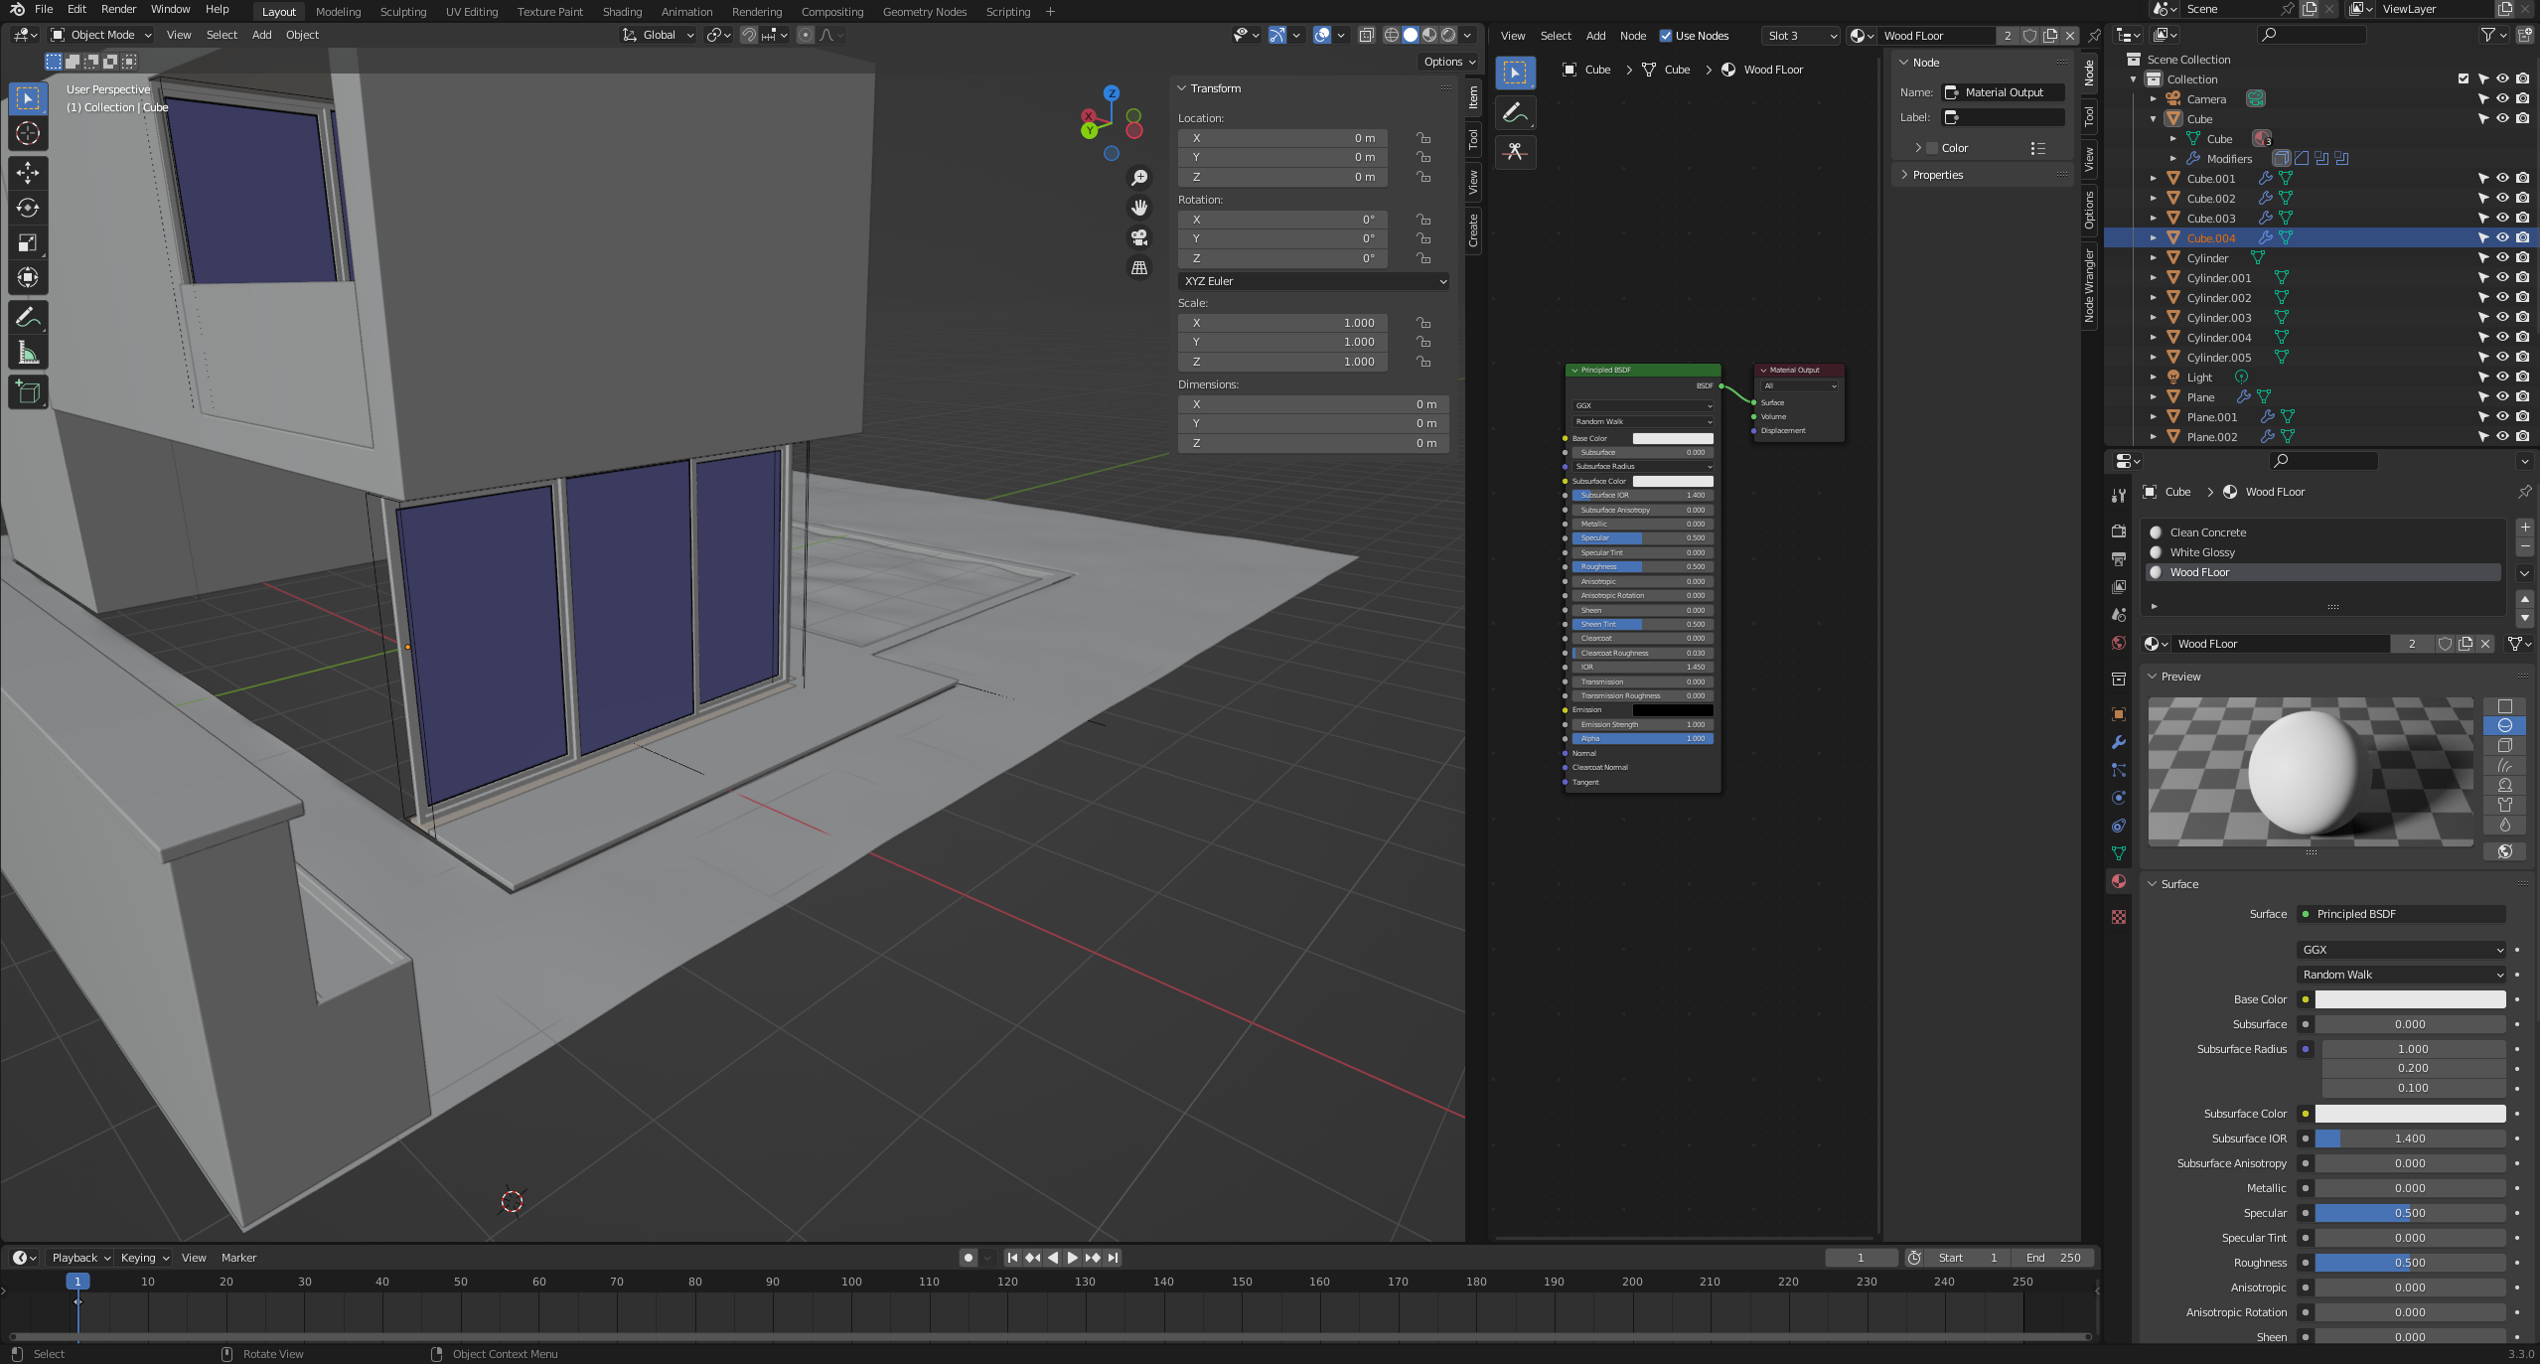Activate the Scale tool
Image resolution: width=2540 pixels, height=1364 pixels.
click(x=28, y=242)
